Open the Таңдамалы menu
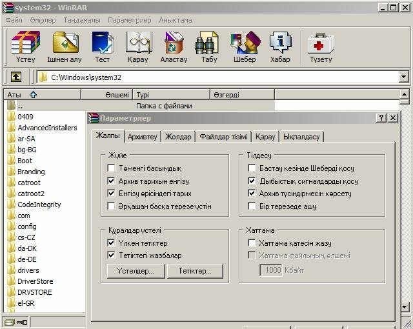Screen dimensions: 413x329 point(82,20)
